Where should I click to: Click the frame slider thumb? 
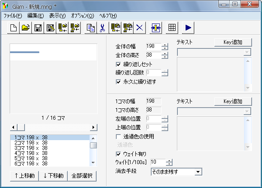[21, 128]
